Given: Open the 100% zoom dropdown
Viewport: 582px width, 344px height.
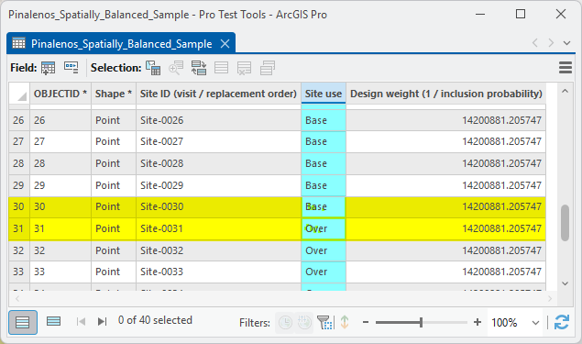Looking at the screenshot, I should 535,323.
